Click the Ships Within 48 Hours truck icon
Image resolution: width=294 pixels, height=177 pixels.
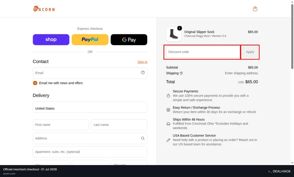tap(168, 124)
